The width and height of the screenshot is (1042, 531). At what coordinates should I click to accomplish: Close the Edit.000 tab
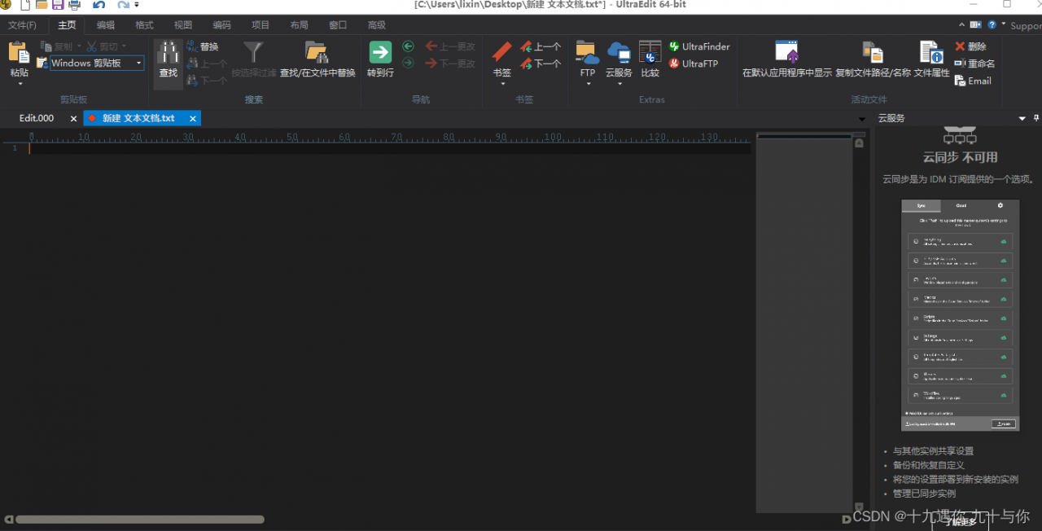[73, 118]
